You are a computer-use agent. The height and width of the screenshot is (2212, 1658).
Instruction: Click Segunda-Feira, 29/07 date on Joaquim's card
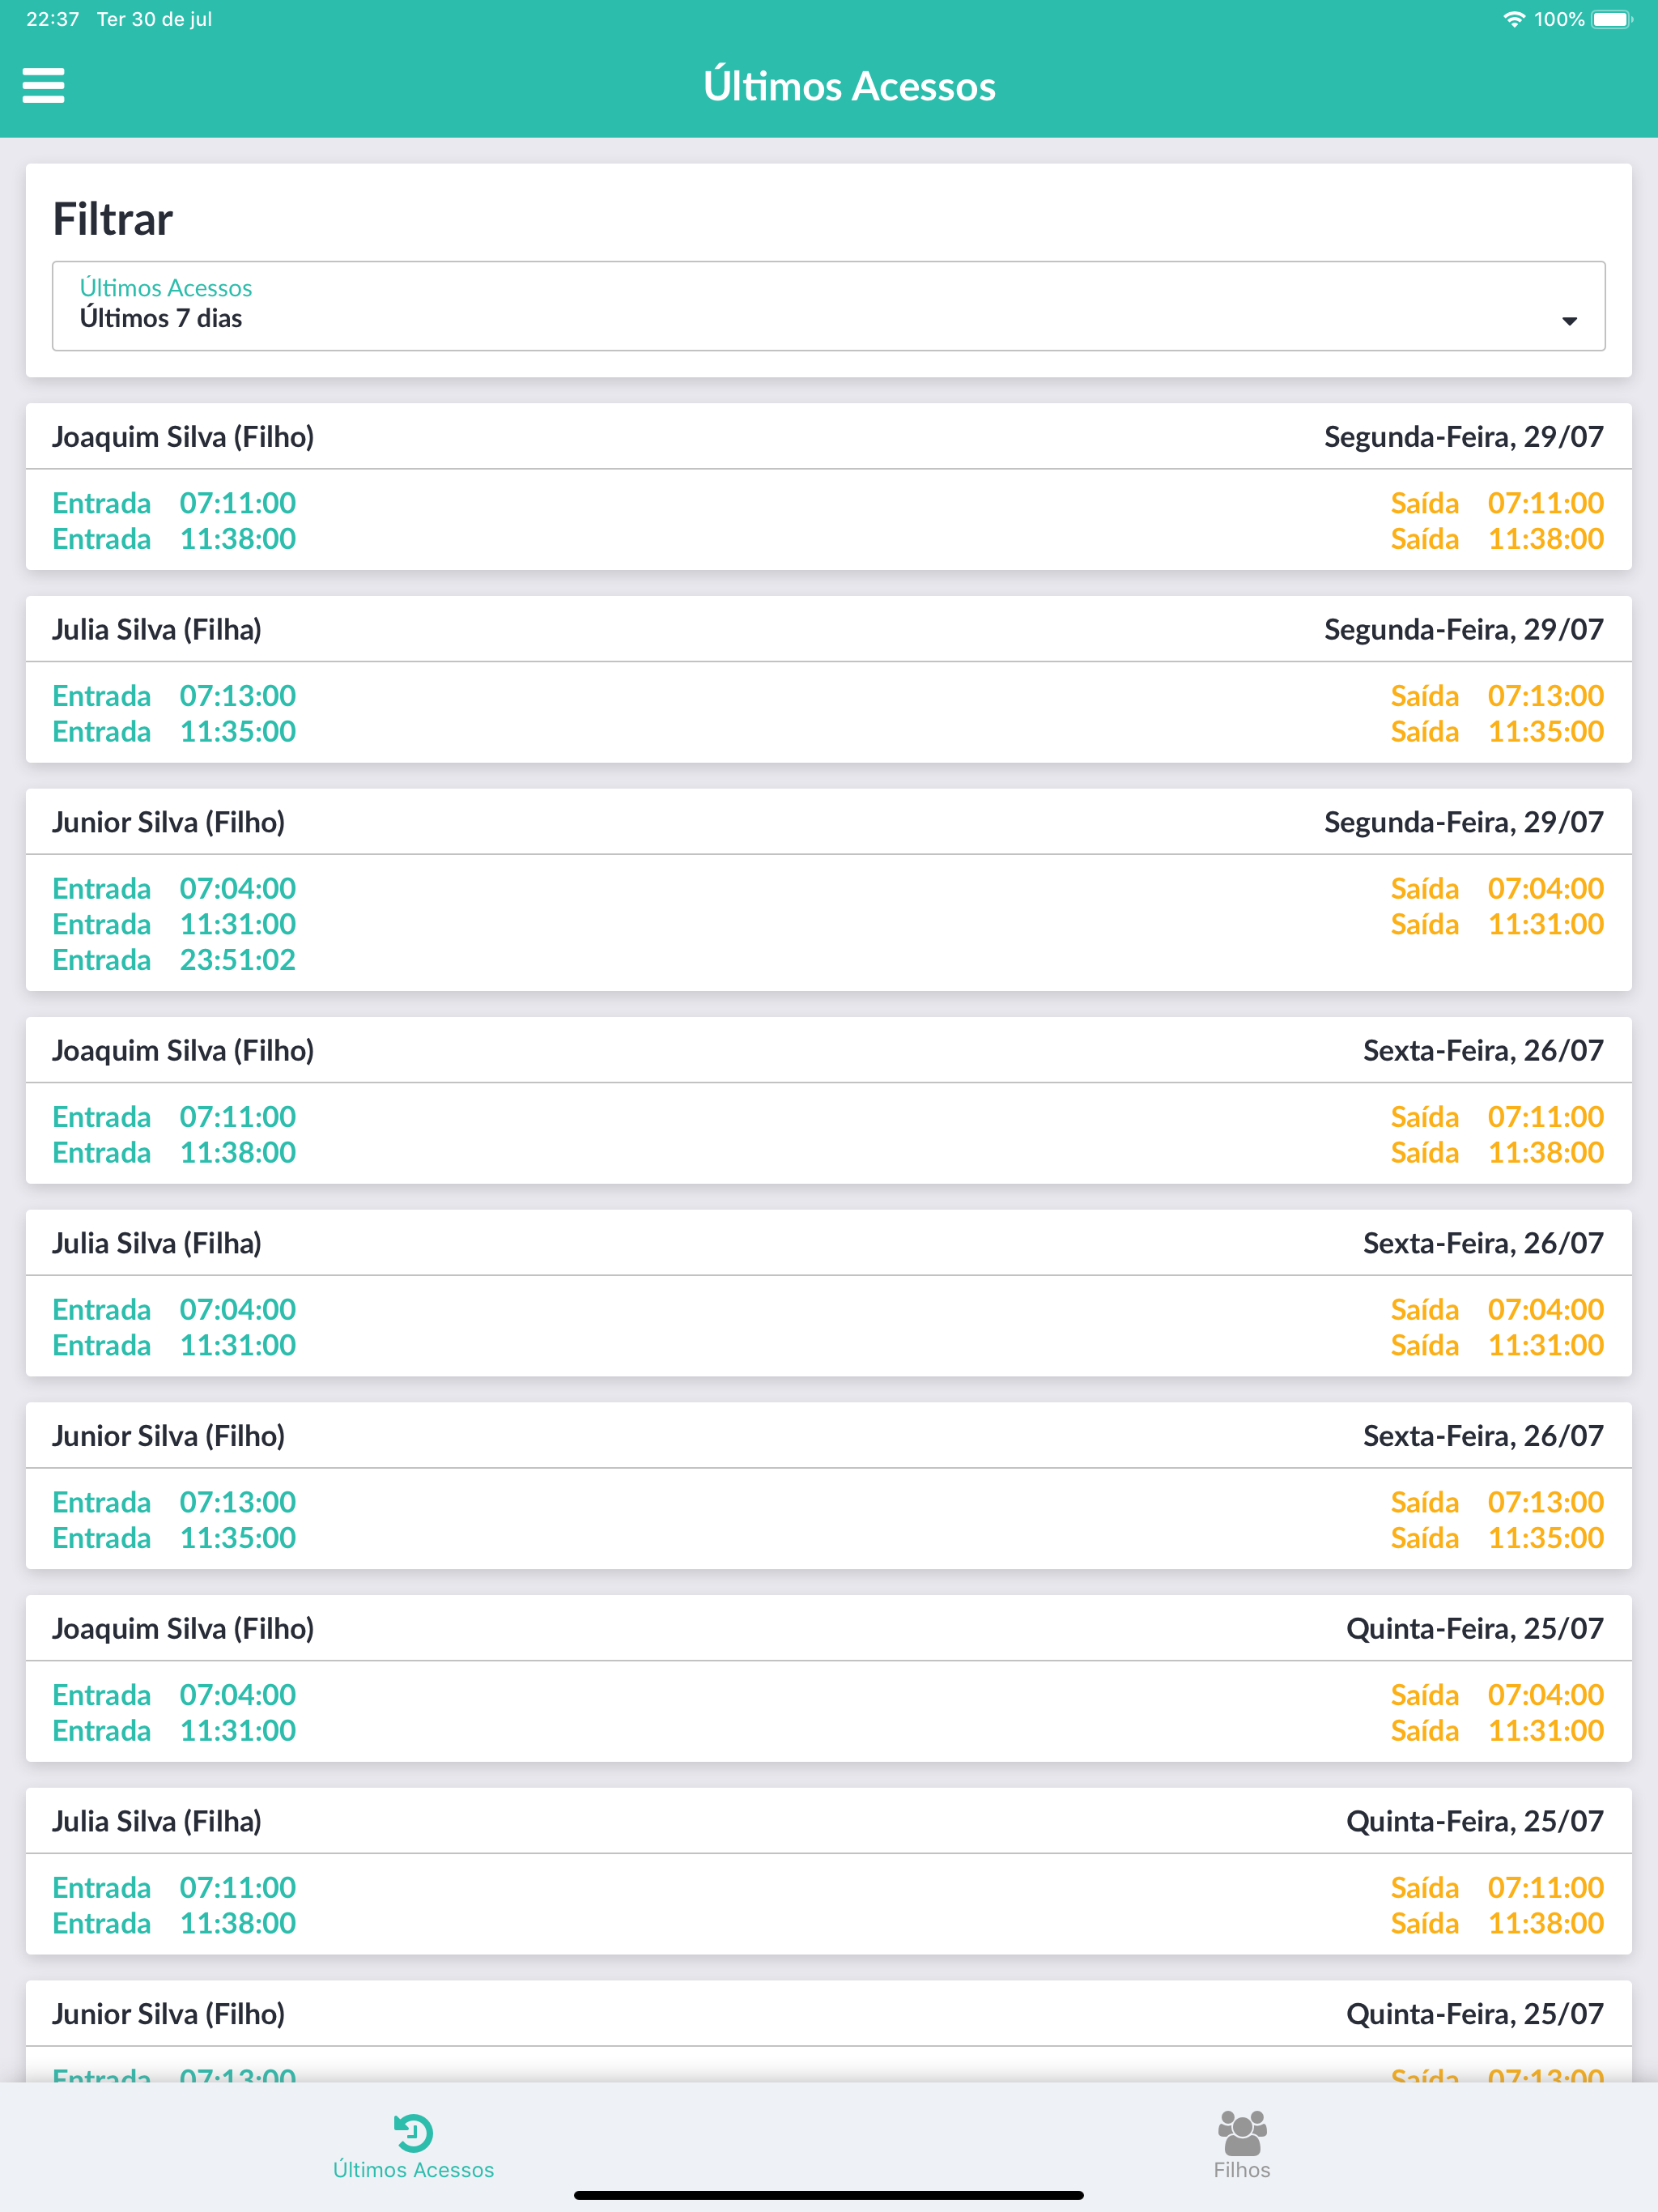tap(1464, 437)
